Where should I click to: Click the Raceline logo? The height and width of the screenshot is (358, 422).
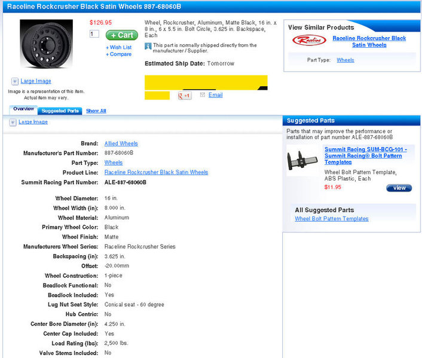[309, 41]
